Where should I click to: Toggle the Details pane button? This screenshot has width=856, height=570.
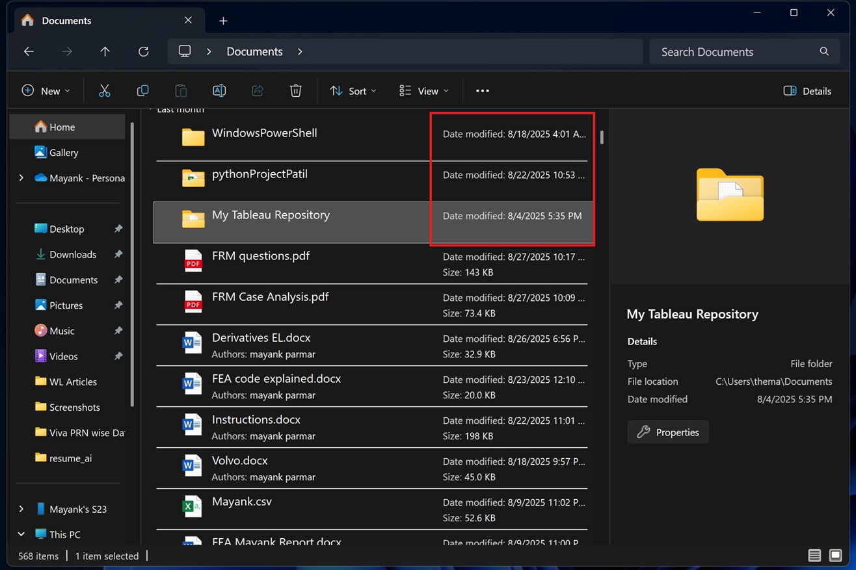click(807, 91)
